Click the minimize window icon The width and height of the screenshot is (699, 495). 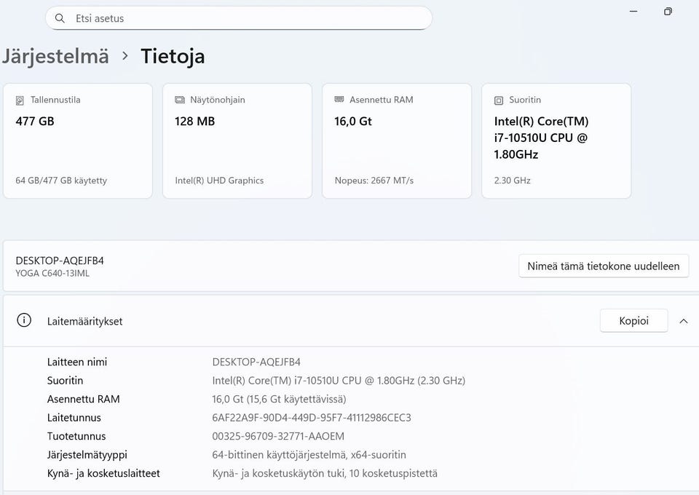(x=633, y=12)
